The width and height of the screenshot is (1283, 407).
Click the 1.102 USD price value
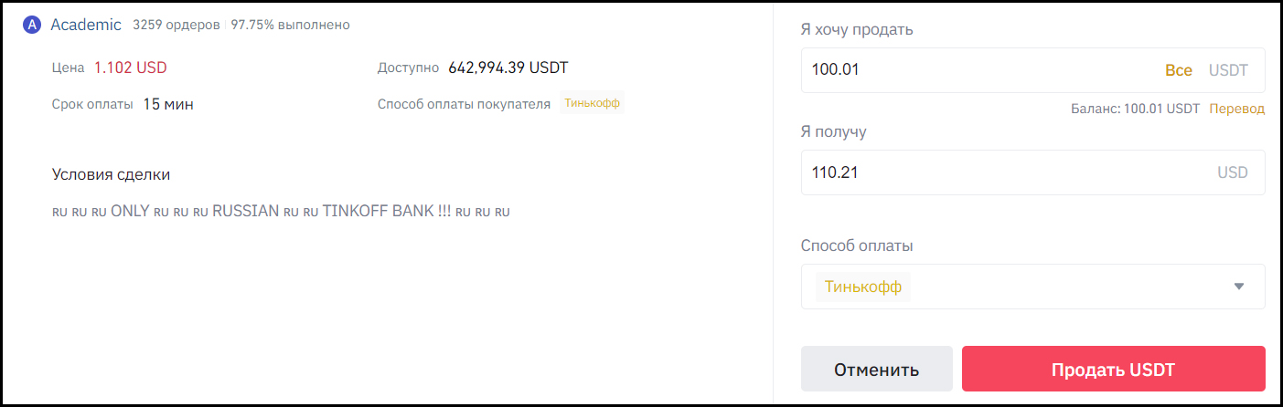131,68
